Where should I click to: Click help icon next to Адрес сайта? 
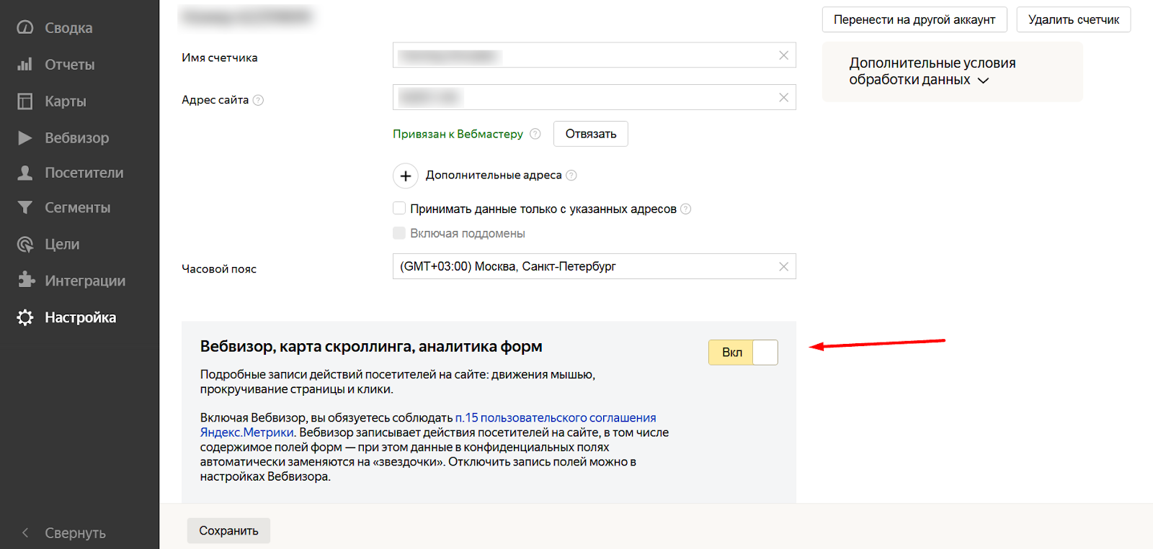pyautogui.click(x=258, y=100)
